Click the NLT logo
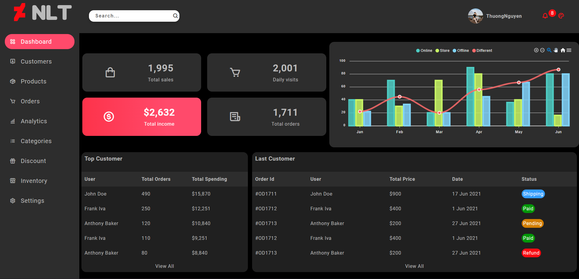Screen dimensions: 579x279 point(42,12)
